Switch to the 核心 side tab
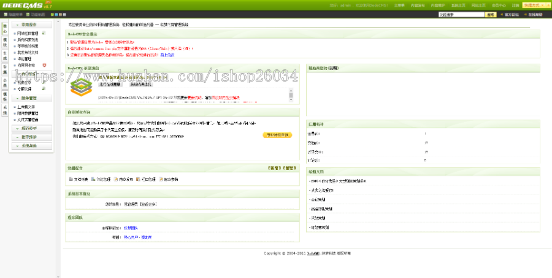The height and width of the screenshot is (278, 552). [5, 29]
